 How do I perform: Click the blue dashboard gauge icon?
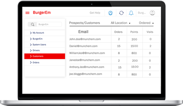[x=110, y=13]
